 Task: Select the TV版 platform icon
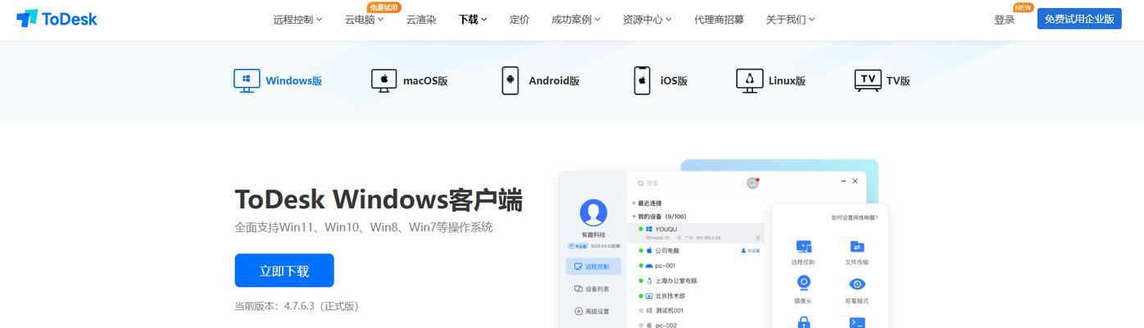[868, 80]
